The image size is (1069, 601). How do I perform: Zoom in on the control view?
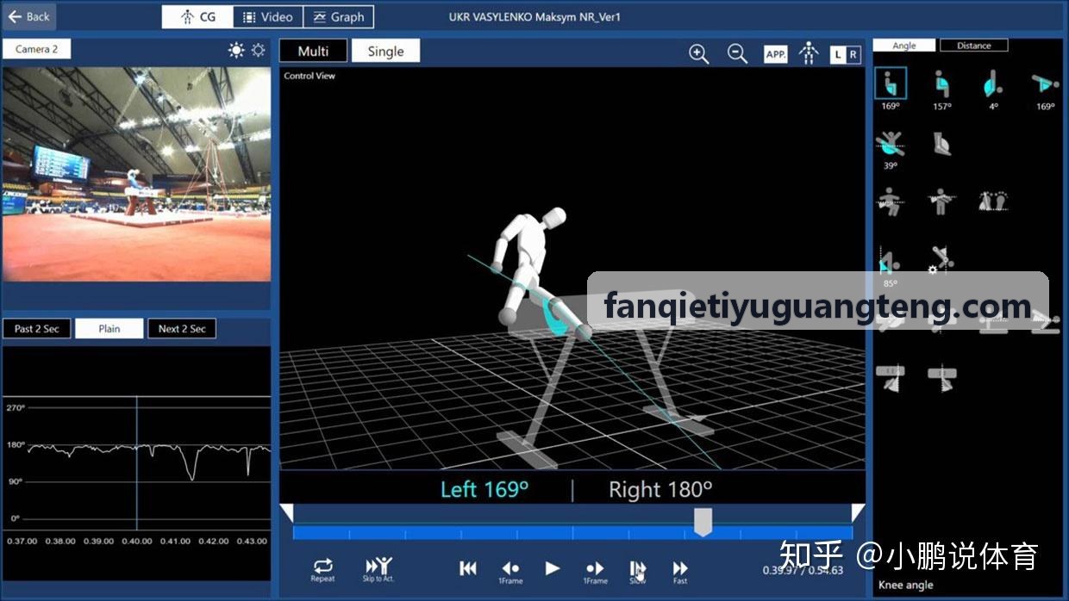point(698,53)
